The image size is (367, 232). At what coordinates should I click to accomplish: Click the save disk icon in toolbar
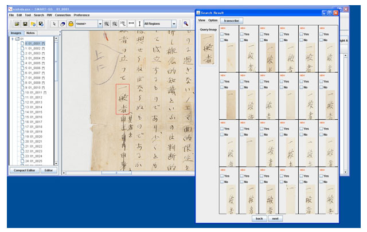click(25, 23)
